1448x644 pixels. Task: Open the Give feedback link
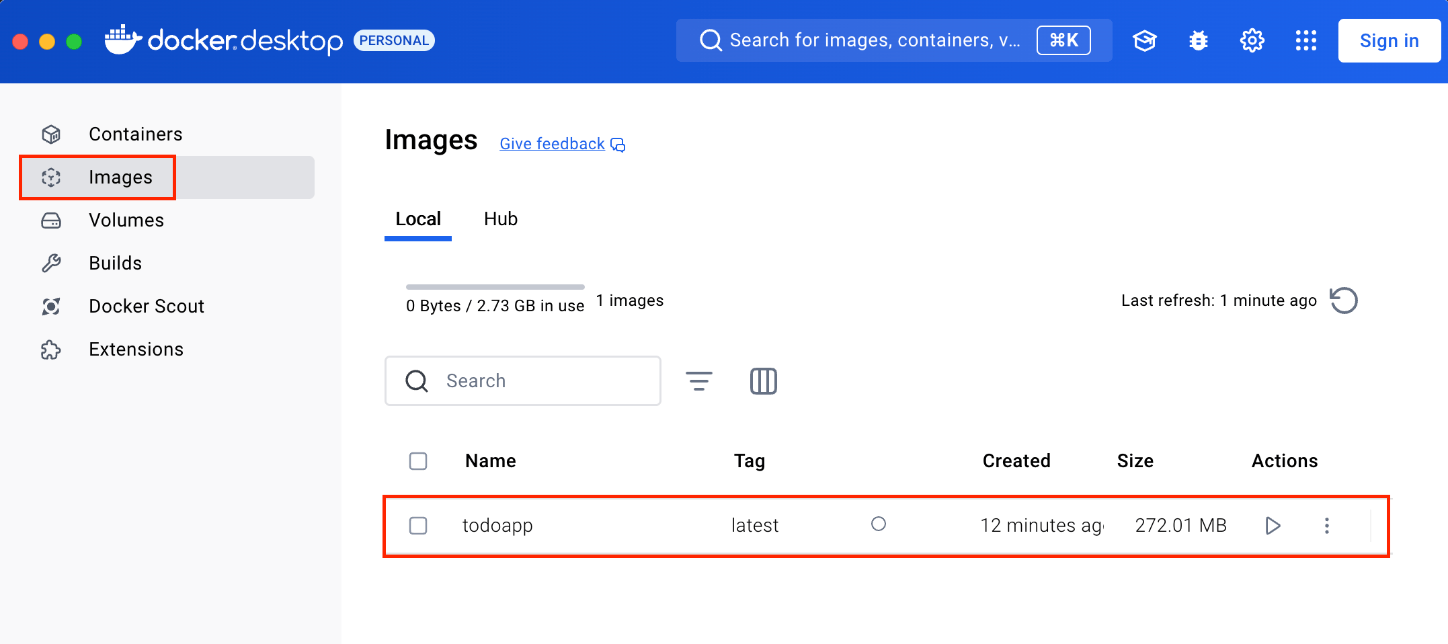pos(552,144)
